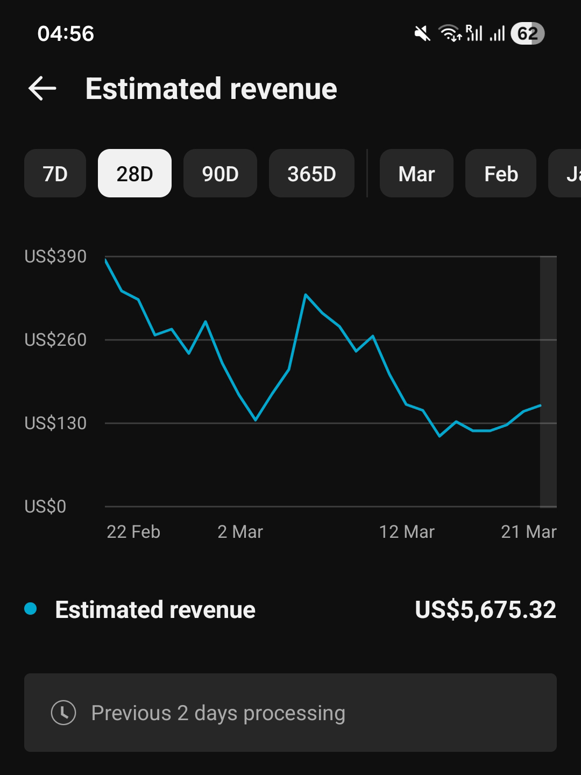This screenshot has height=775, width=581.
Task: Choose the Mar month chip
Action: coord(416,173)
